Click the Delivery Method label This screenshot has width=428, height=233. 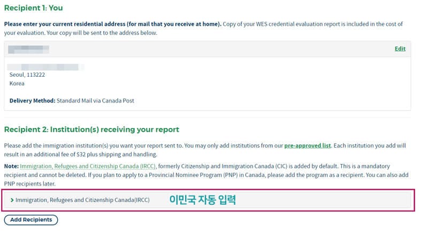click(32, 100)
